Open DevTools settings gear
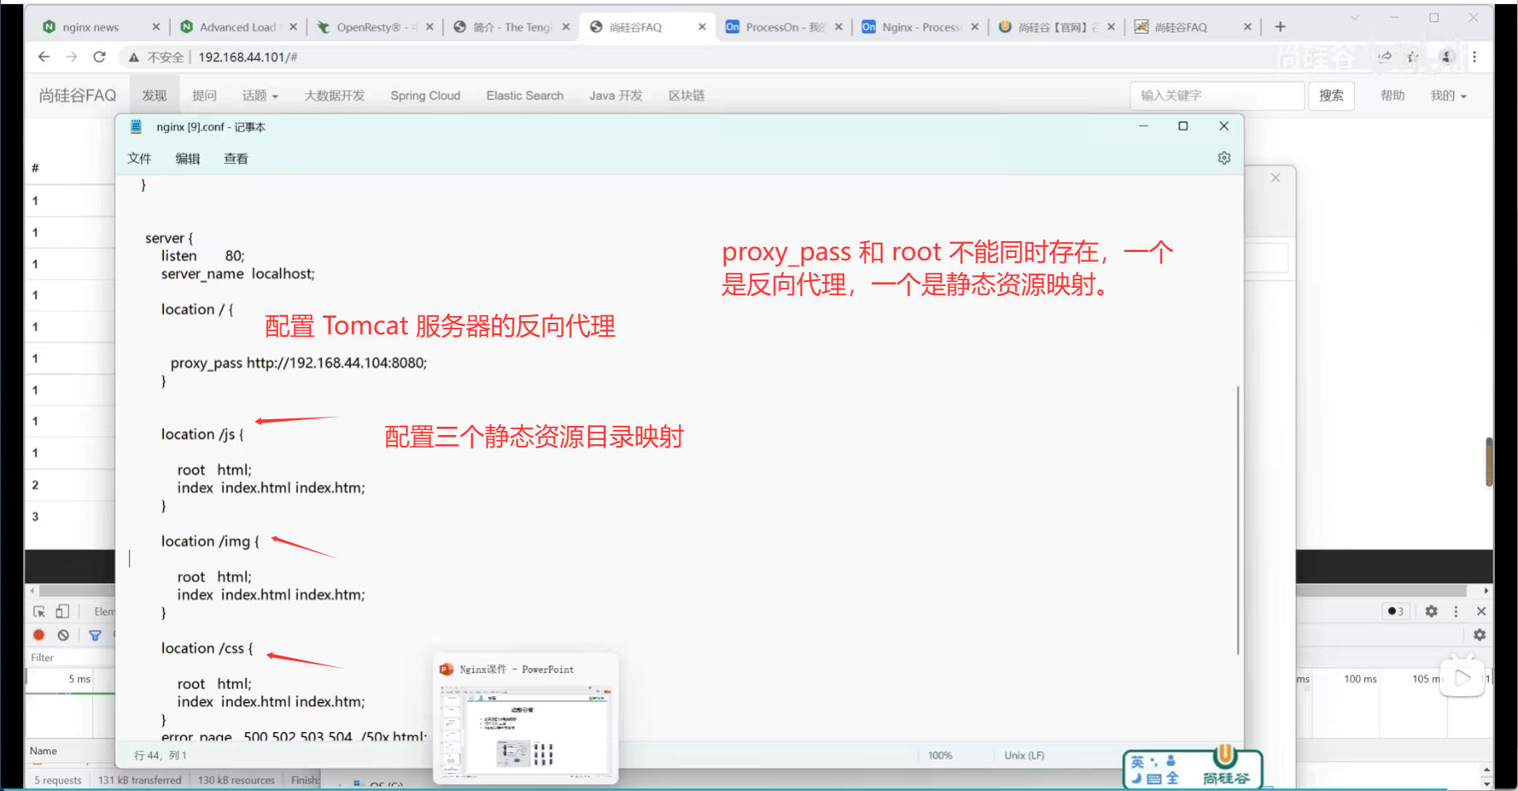The height and width of the screenshot is (791, 1518). tap(1431, 611)
